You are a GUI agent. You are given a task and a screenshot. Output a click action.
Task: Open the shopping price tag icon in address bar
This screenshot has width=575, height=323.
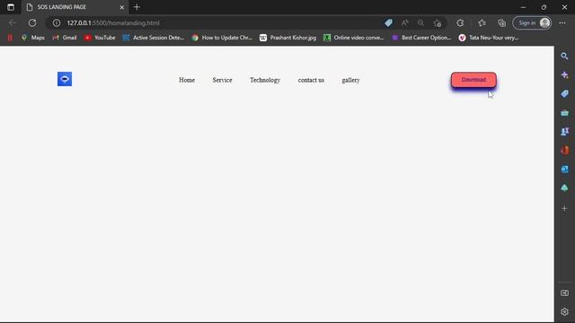click(x=388, y=22)
